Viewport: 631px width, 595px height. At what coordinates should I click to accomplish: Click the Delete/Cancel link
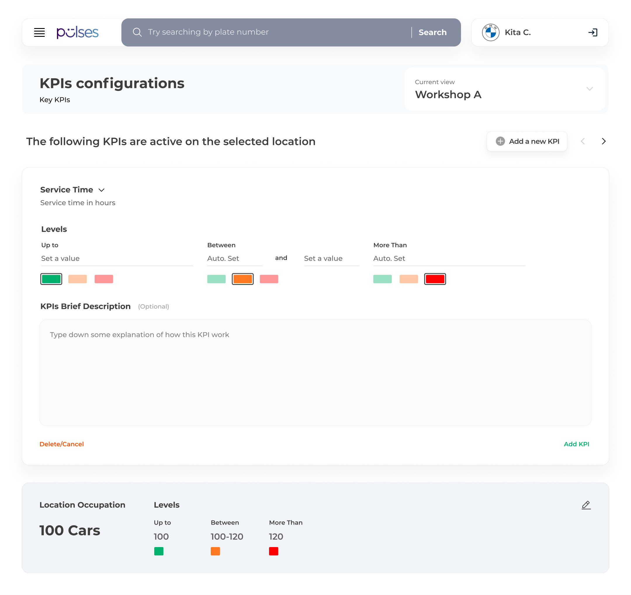tap(62, 444)
